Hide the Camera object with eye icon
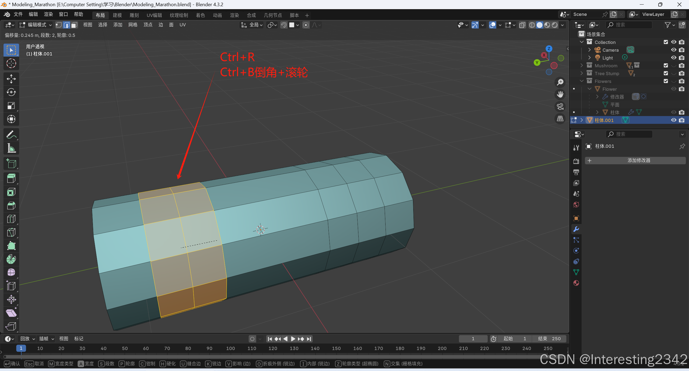Viewport: 689px width, 371px height. click(x=674, y=50)
